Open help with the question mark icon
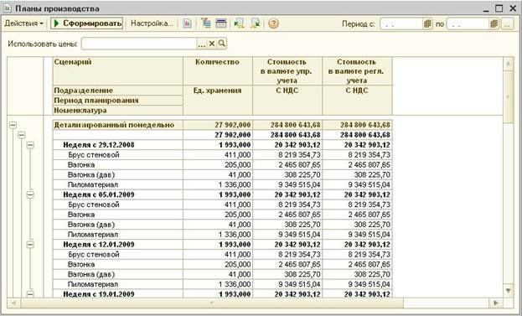This screenshot has width=522, height=316. (x=273, y=23)
